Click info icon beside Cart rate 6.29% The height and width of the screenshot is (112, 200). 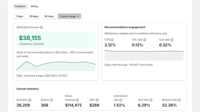tap(151, 100)
